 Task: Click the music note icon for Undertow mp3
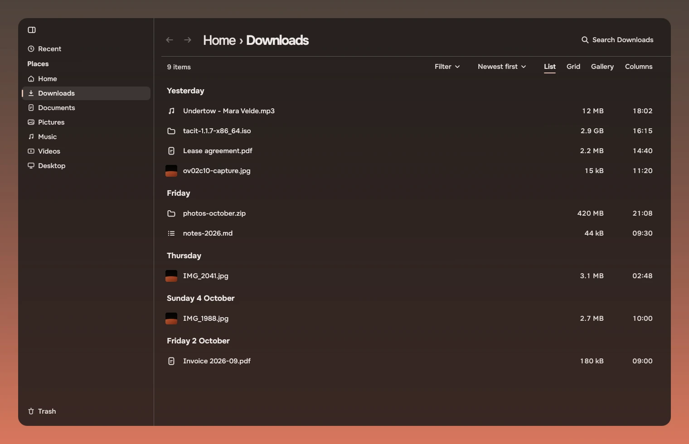(171, 111)
